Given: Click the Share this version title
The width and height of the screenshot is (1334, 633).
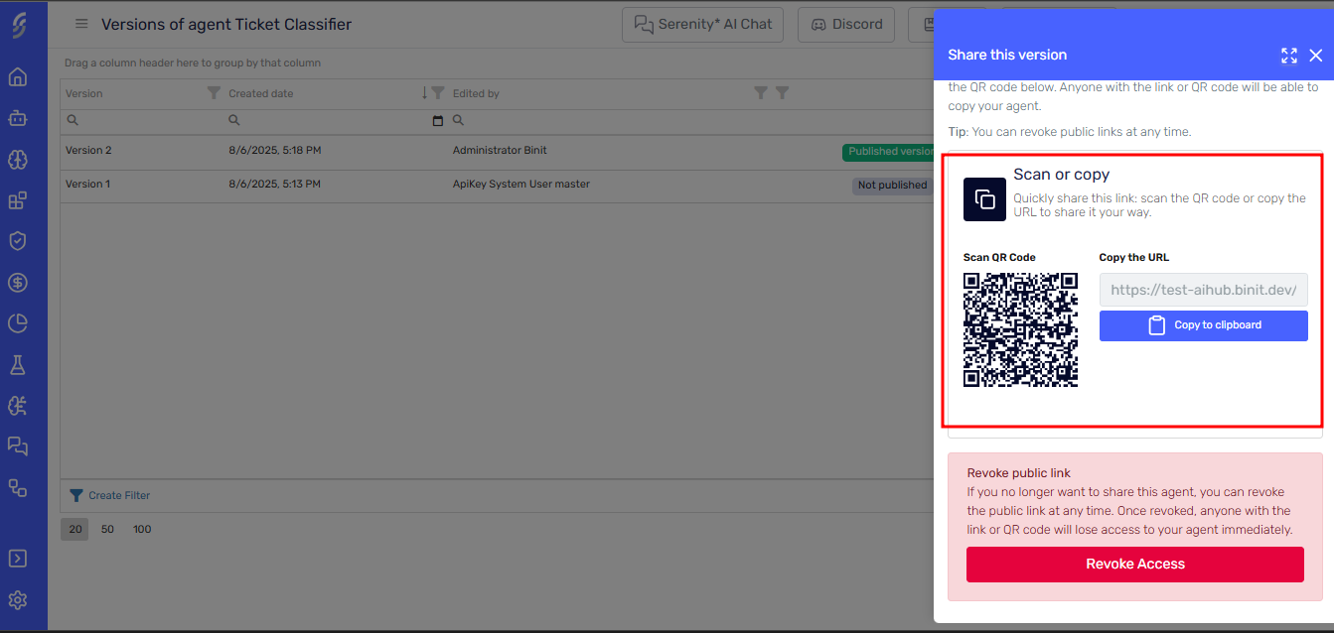Looking at the screenshot, I should (x=1007, y=55).
